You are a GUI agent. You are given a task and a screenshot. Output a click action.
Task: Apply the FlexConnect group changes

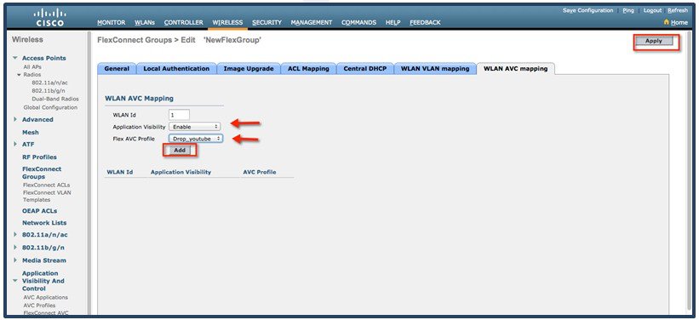pyautogui.click(x=654, y=41)
